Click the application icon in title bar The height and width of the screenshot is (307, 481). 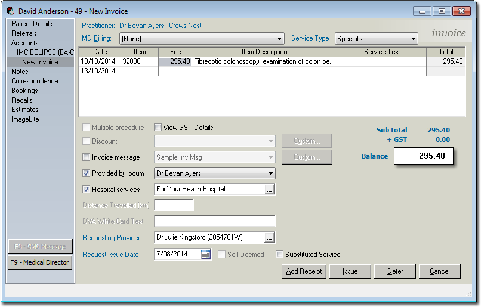tap(10, 11)
